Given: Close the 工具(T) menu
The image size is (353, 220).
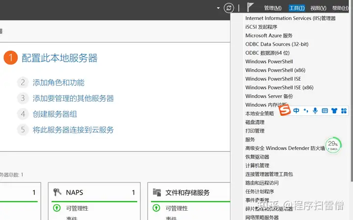Looking at the screenshot, I should click(297, 8).
